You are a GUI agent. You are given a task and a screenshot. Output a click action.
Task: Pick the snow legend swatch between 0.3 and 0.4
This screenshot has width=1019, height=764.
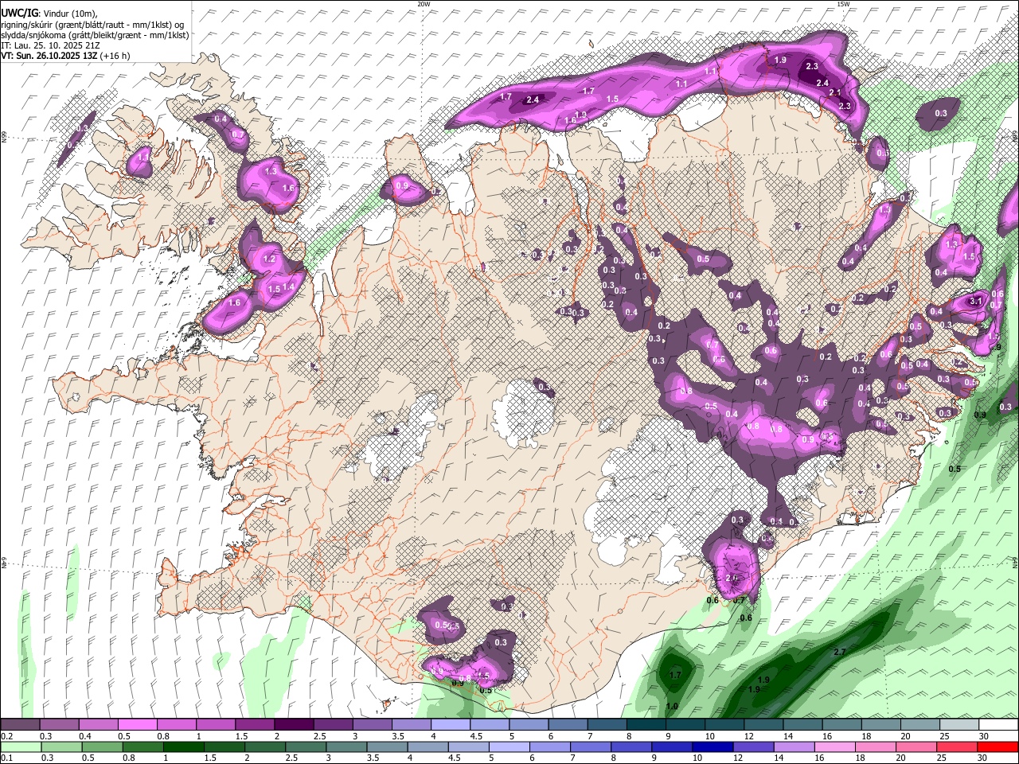(x=59, y=725)
